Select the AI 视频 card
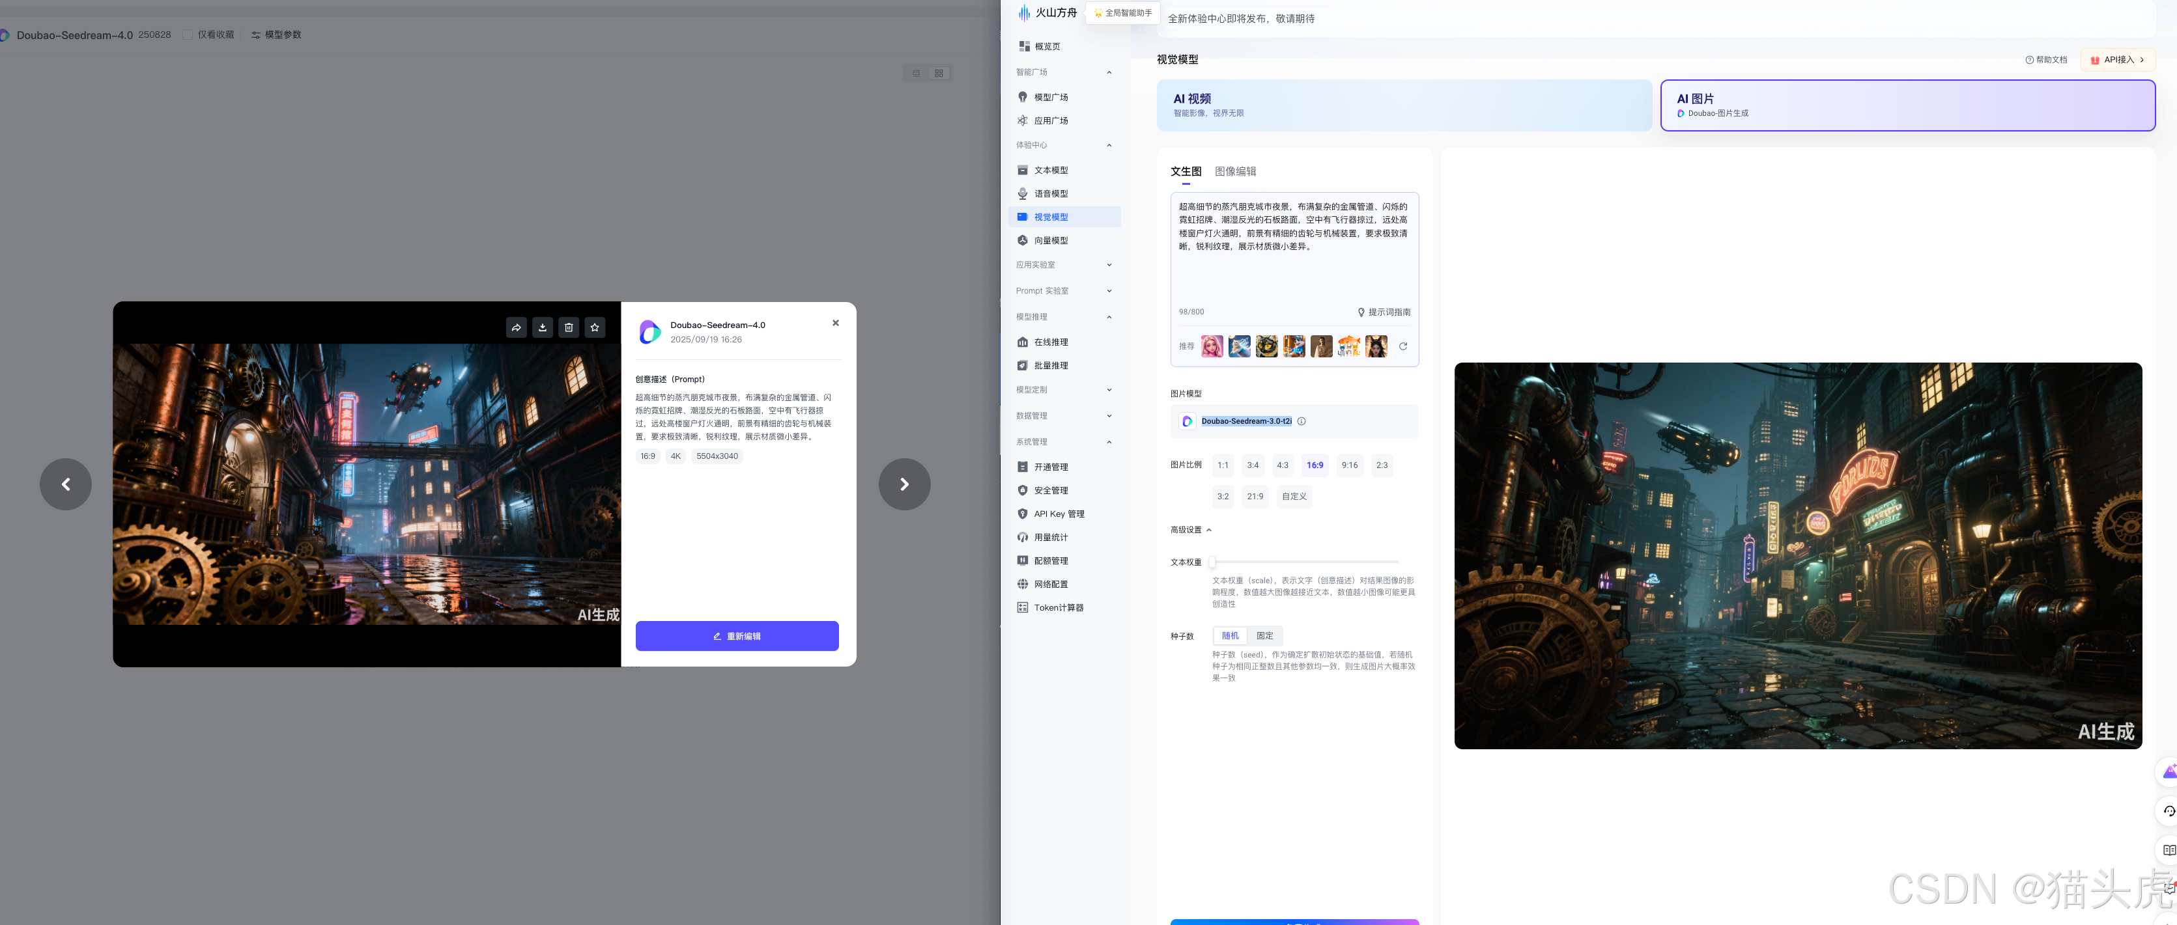The height and width of the screenshot is (925, 2177). click(x=1403, y=105)
